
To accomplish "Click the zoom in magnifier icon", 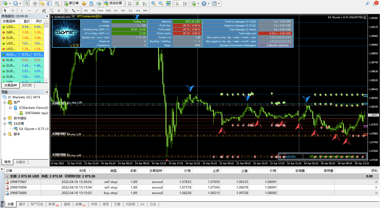I will click(x=153, y=3).
